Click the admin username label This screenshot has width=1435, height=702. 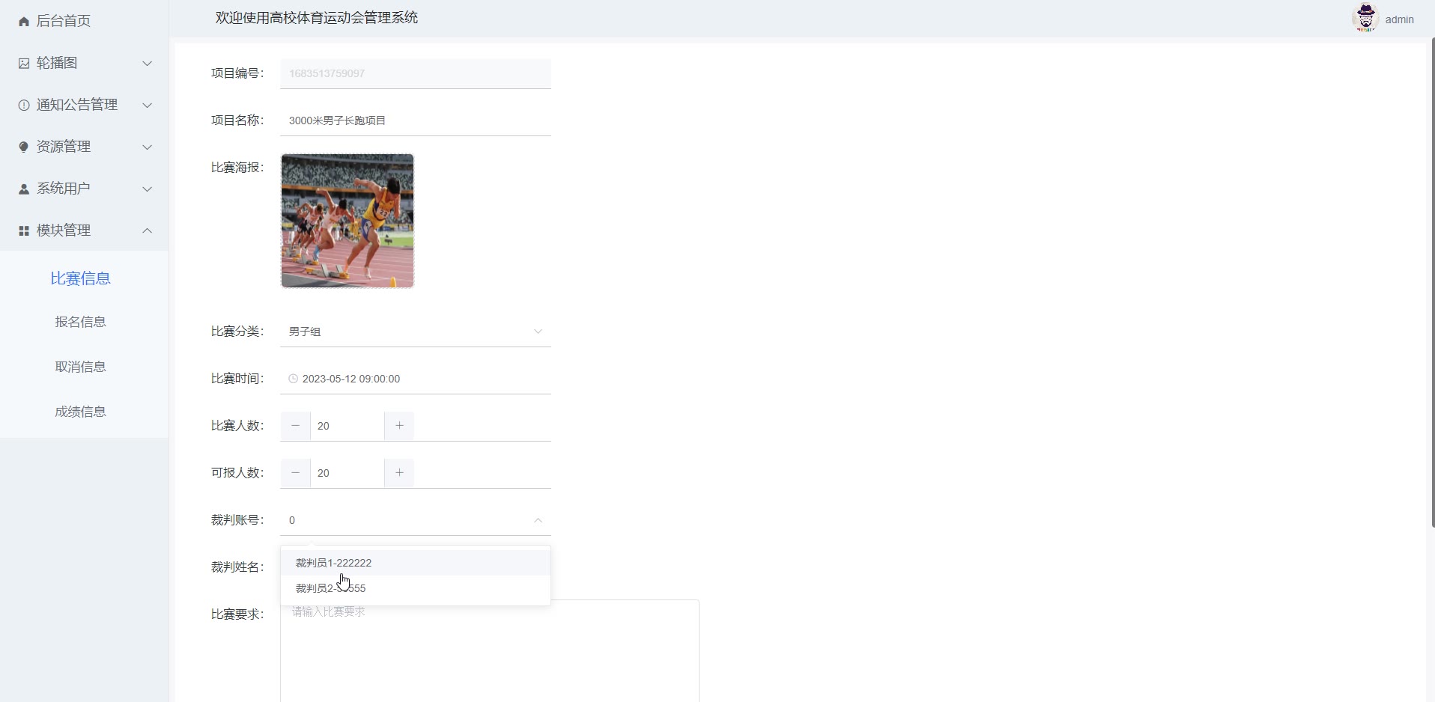(1399, 19)
